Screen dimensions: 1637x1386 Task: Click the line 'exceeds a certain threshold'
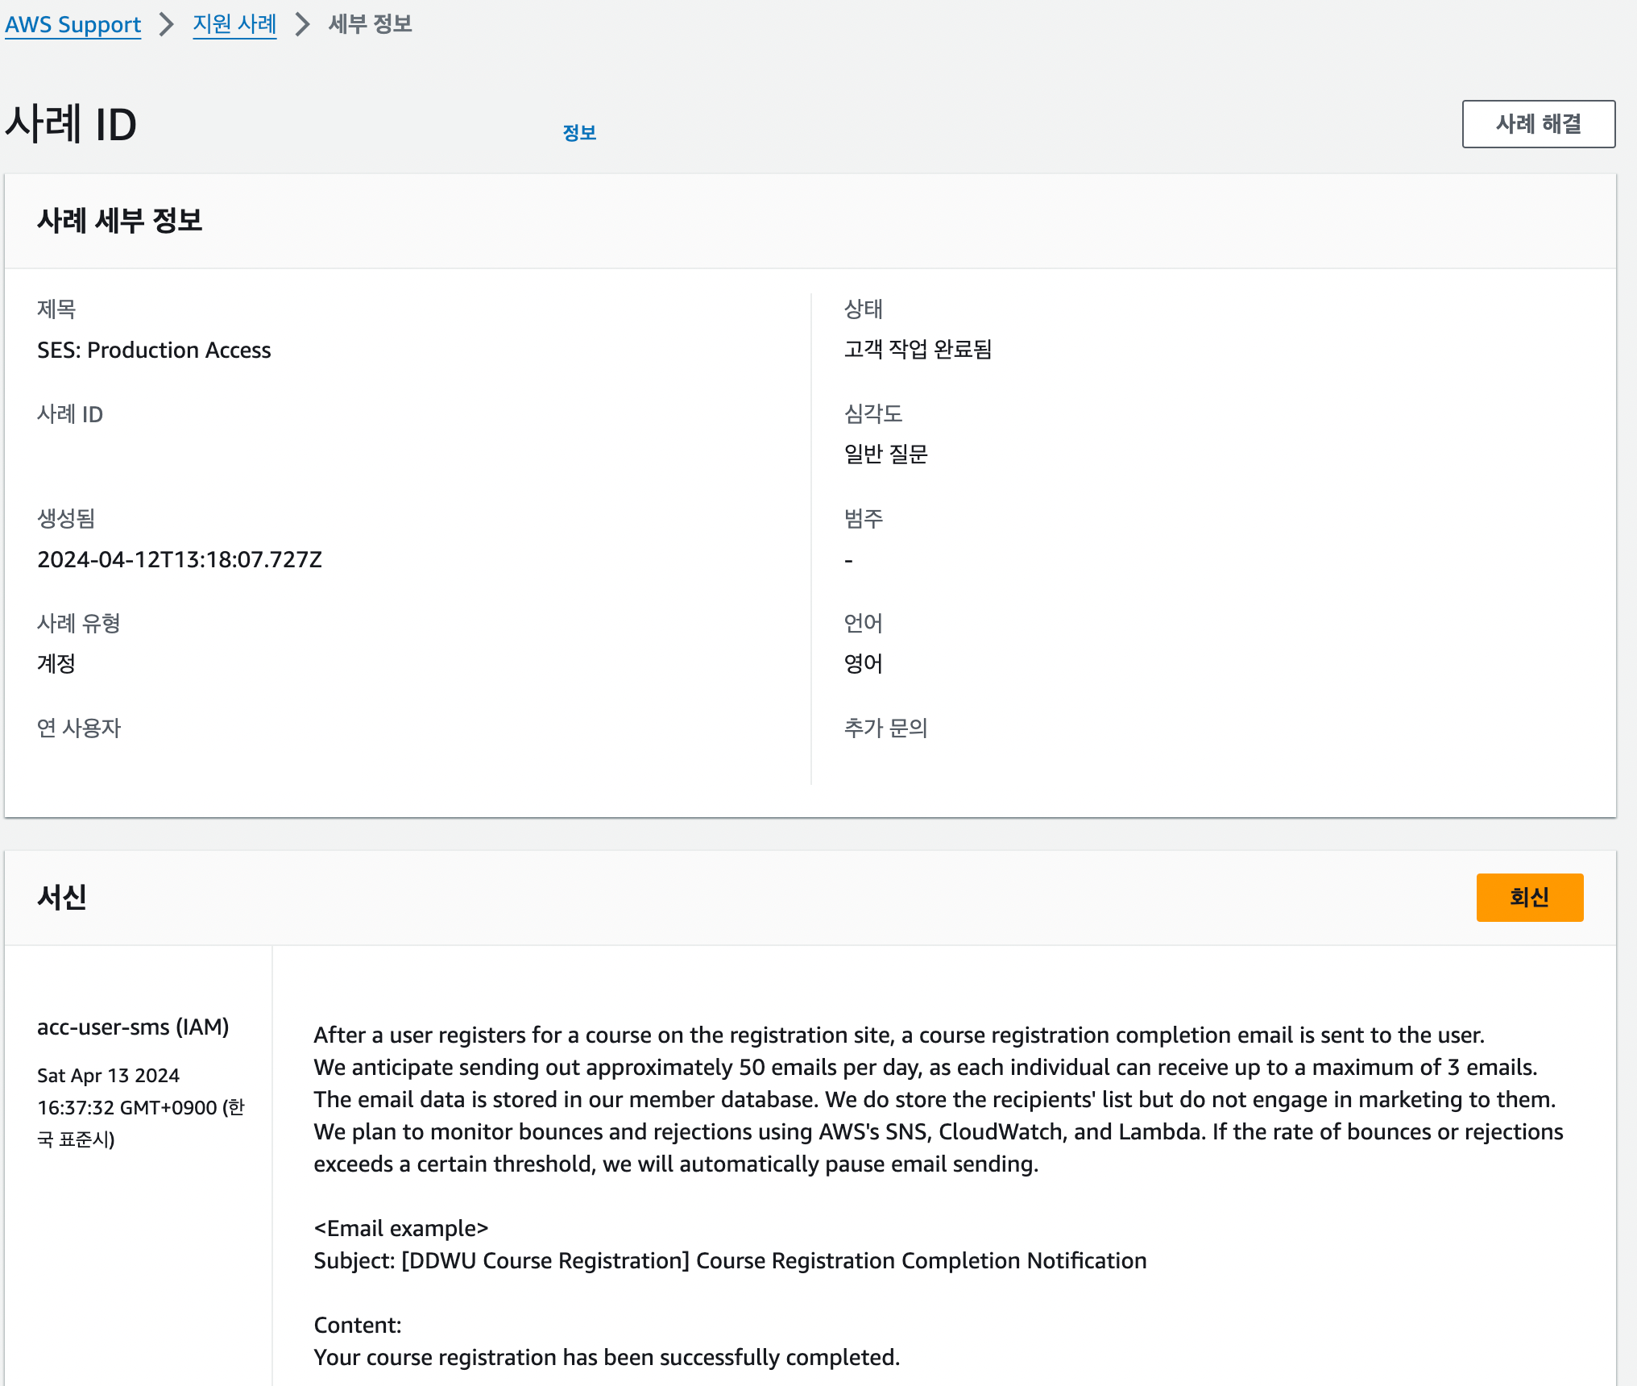tap(676, 1164)
